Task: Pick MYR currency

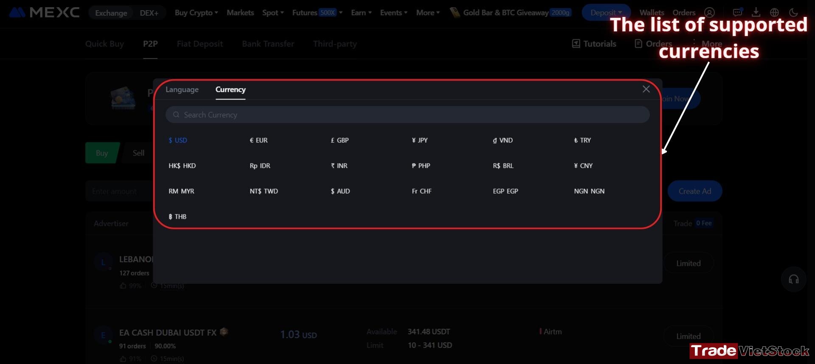Action: pyautogui.click(x=181, y=191)
